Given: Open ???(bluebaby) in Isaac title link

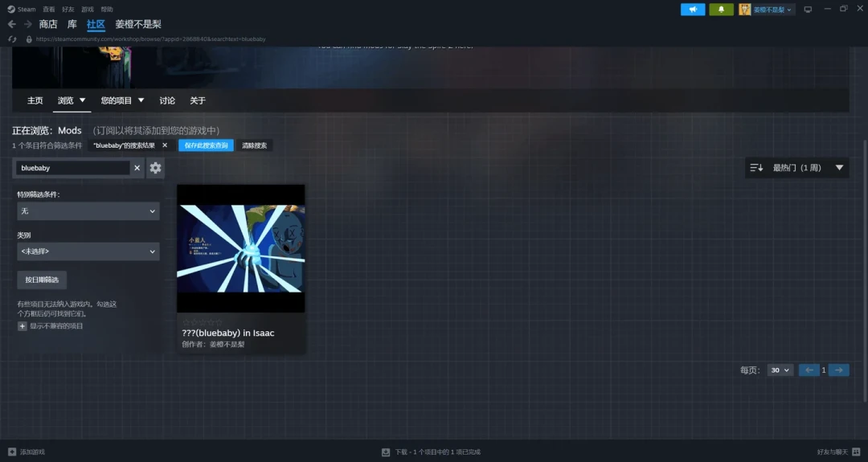Looking at the screenshot, I should [x=228, y=333].
